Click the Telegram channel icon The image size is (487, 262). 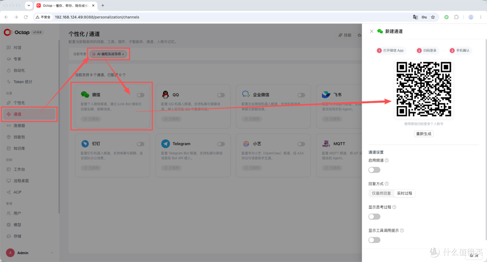tap(165, 144)
